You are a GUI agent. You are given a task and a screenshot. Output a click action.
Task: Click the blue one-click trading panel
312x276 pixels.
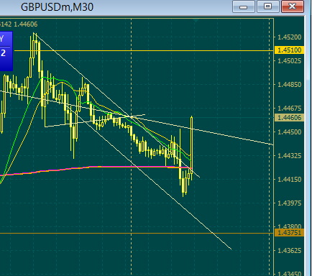coord(6,51)
